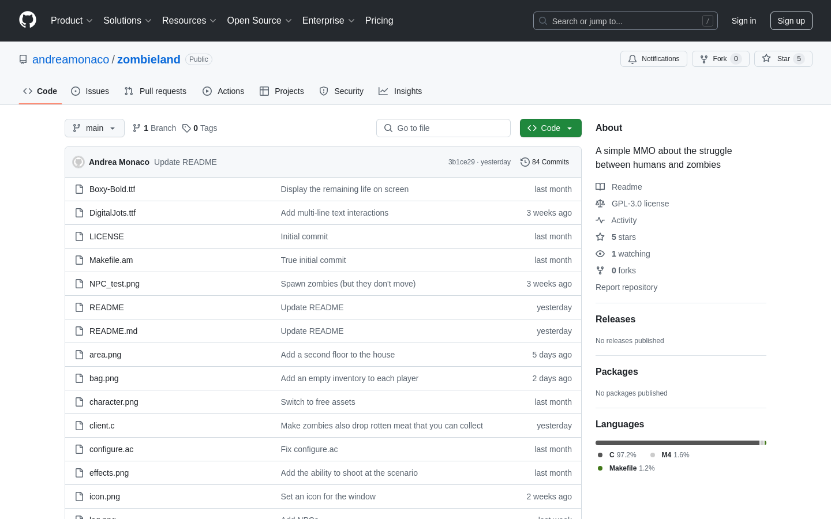Click the scale icon next to GPL-3.0 license

(x=600, y=204)
